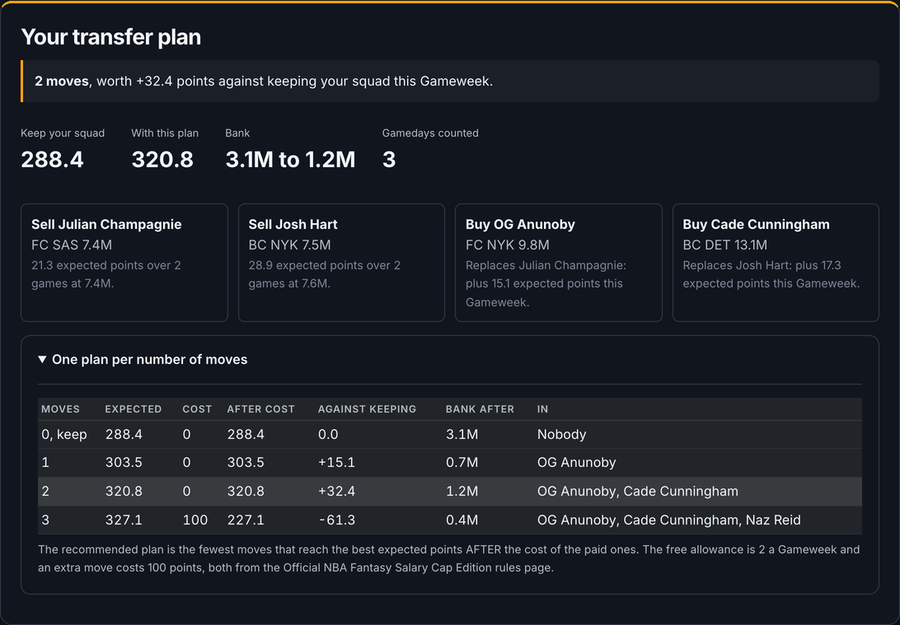Click 327.1 in the Expected column
The height and width of the screenshot is (625, 900).
pos(124,520)
